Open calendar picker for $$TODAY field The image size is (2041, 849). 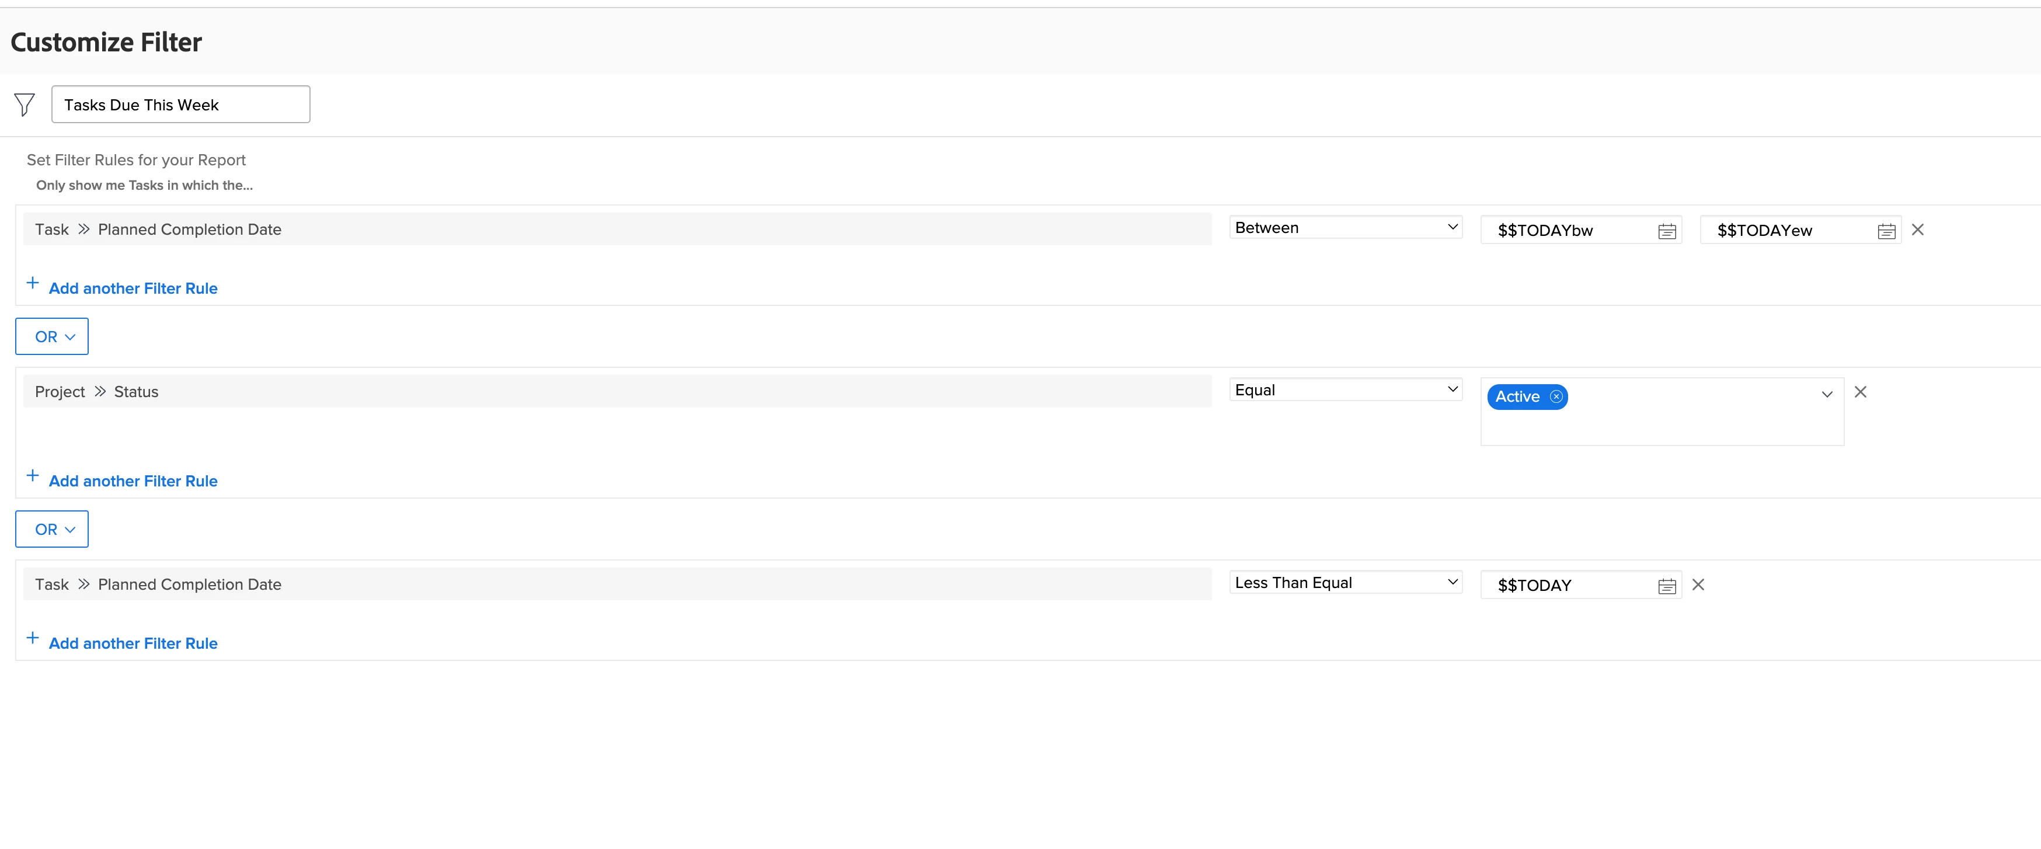point(1666,586)
